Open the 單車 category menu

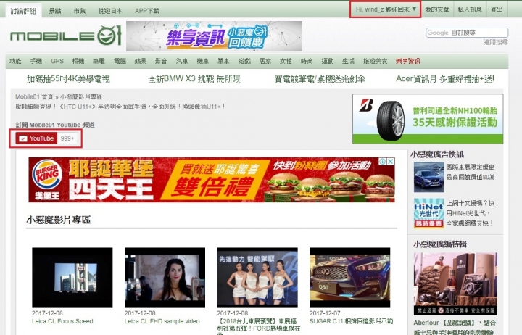(223, 61)
